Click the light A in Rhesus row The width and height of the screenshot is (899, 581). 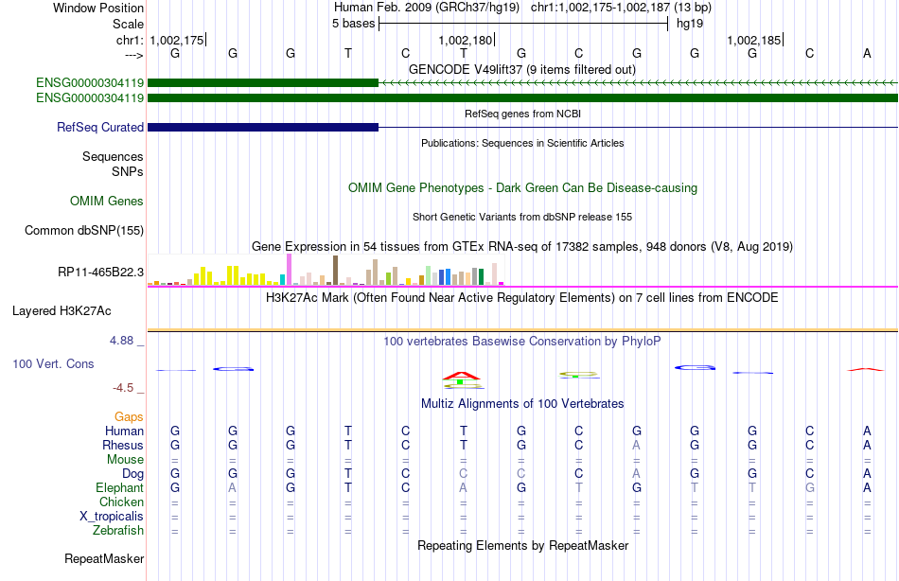tap(637, 445)
